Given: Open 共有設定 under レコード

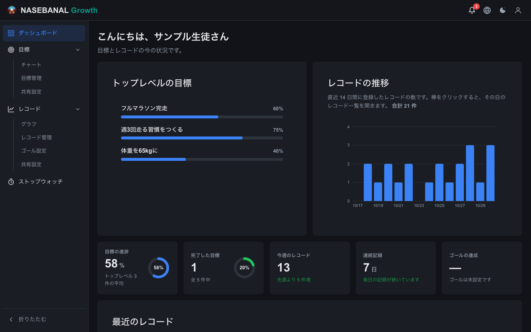Looking at the screenshot, I should click(x=31, y=165).
